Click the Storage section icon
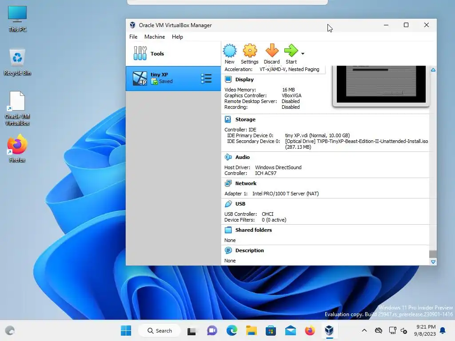The height and width of the screenshot is (341, 455). pyautogui.click(x=228, y=119)
